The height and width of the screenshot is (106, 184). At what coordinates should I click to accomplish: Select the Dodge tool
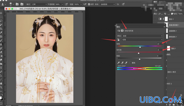click(x=1, y=64)
